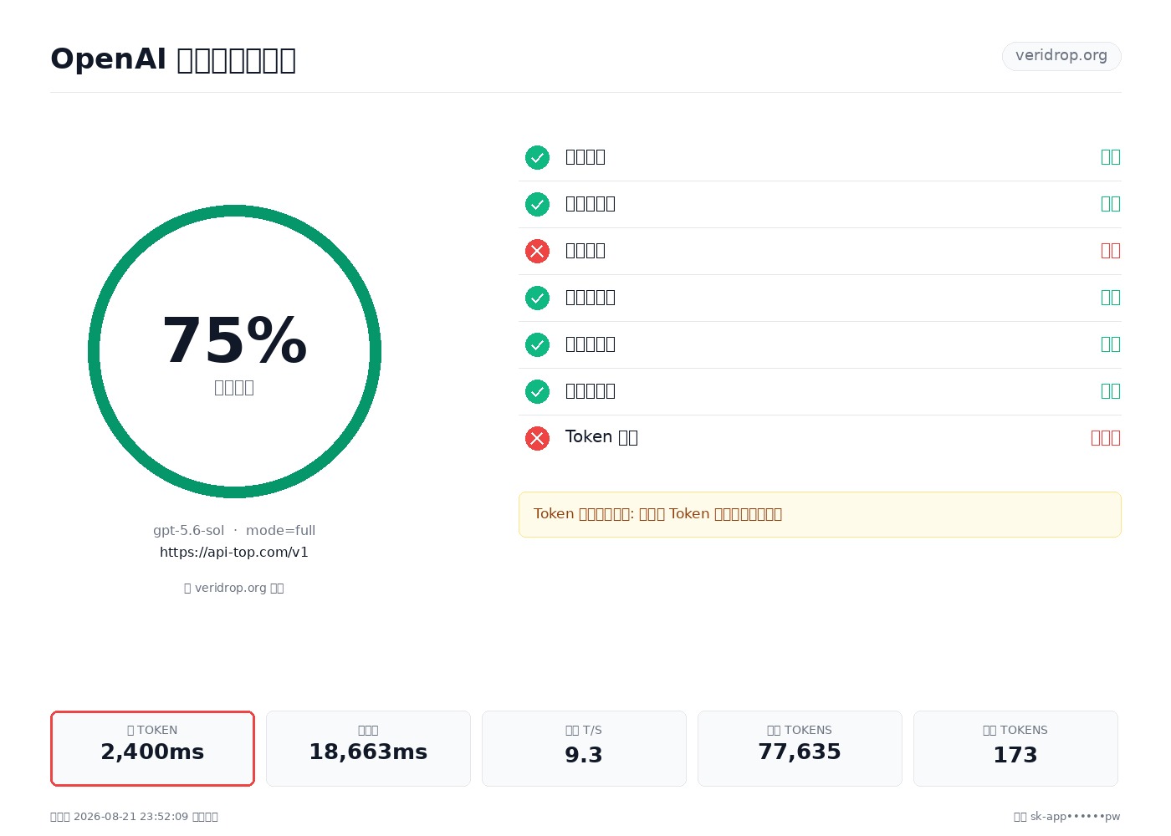Click the veridrop.org badge at top right
This screenshot has width=1171, height=836.
click(x=1061, y=56)
